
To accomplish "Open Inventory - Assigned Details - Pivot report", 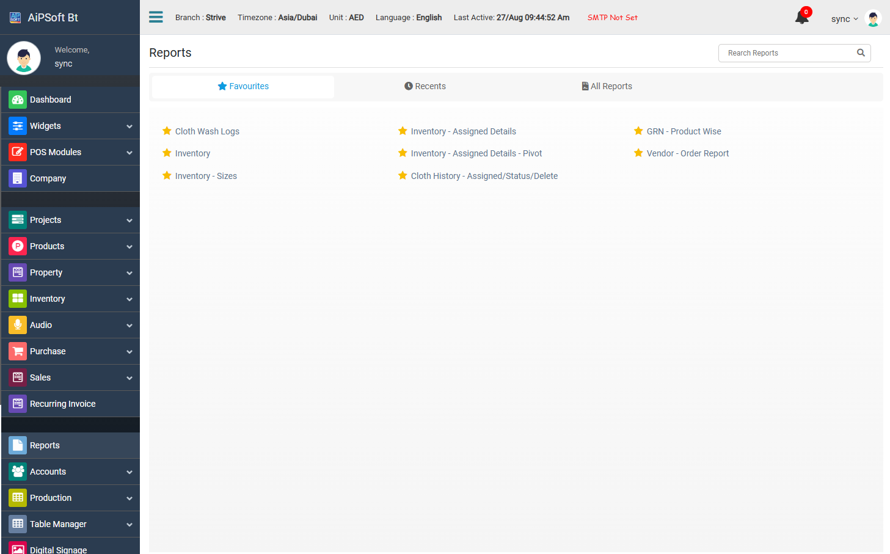I will pos(476,153).
